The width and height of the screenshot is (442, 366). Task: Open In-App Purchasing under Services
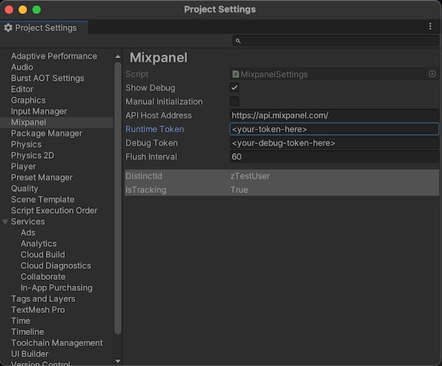[x=57, y=288]
